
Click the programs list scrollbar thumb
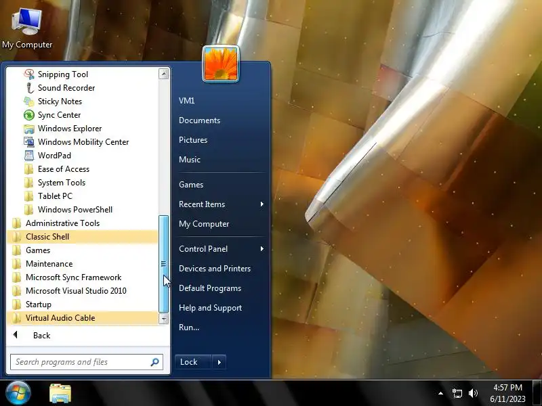pos(164,264)
